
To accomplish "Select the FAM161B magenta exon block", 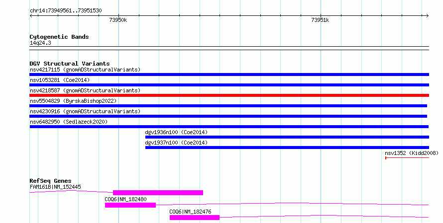I will tap(158, 193).
